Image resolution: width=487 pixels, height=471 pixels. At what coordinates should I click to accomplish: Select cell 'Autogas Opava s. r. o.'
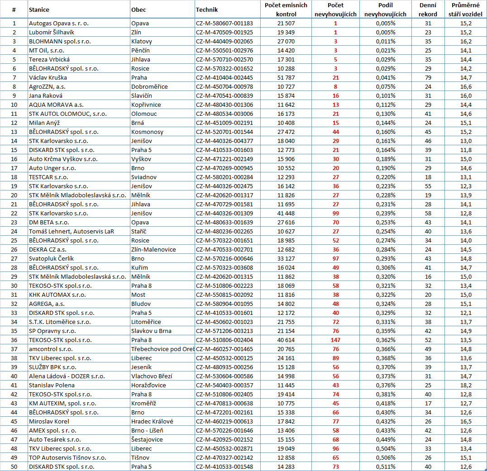[x=79, y=23]
